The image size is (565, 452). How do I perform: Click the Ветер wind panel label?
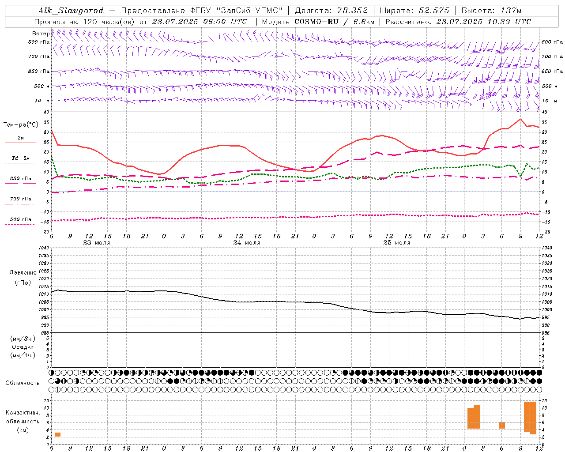pos(41,34)
